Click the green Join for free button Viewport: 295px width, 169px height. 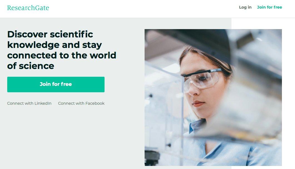(x=56, y=84)
